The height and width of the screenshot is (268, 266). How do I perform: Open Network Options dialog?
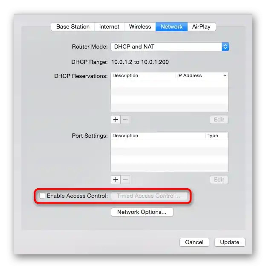click(142, 212)
